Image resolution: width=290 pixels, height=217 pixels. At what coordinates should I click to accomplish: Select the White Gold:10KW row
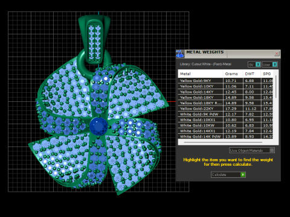click(x=225, y=125)
